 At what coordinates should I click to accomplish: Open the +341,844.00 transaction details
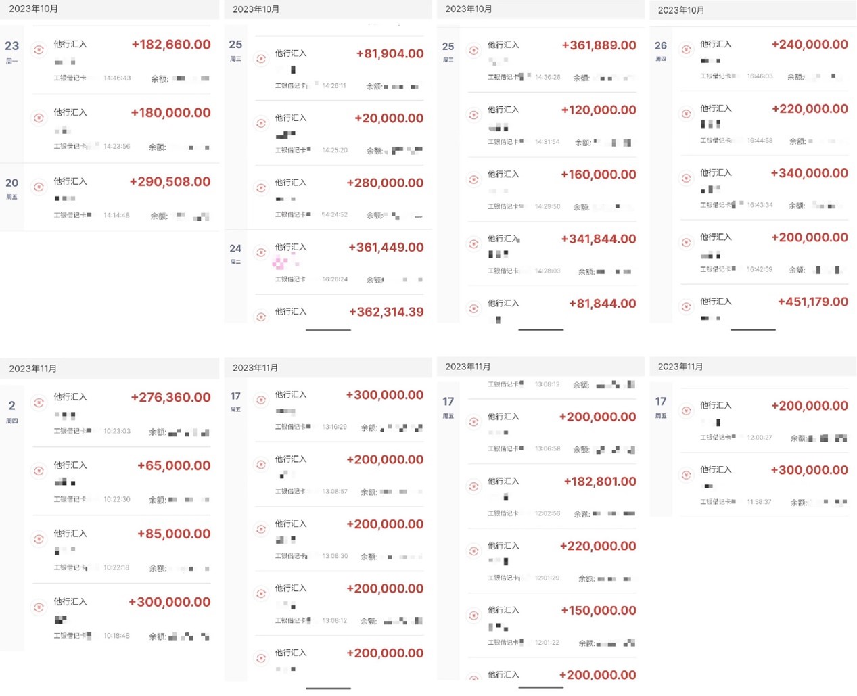[x=551, y=254]
